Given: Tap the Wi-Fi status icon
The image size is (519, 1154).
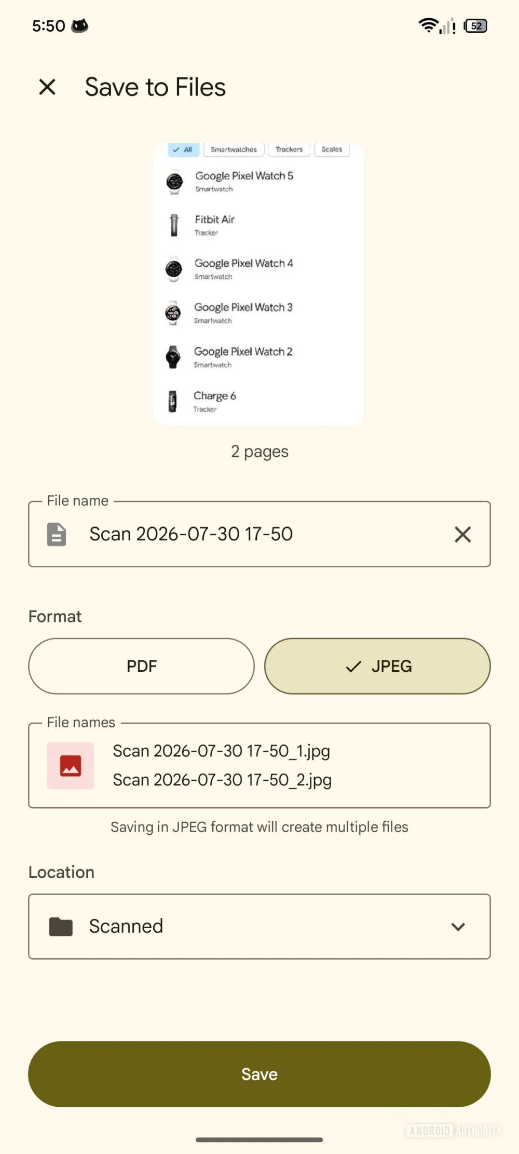Looking at the screenshot, I should coord(428,25).
